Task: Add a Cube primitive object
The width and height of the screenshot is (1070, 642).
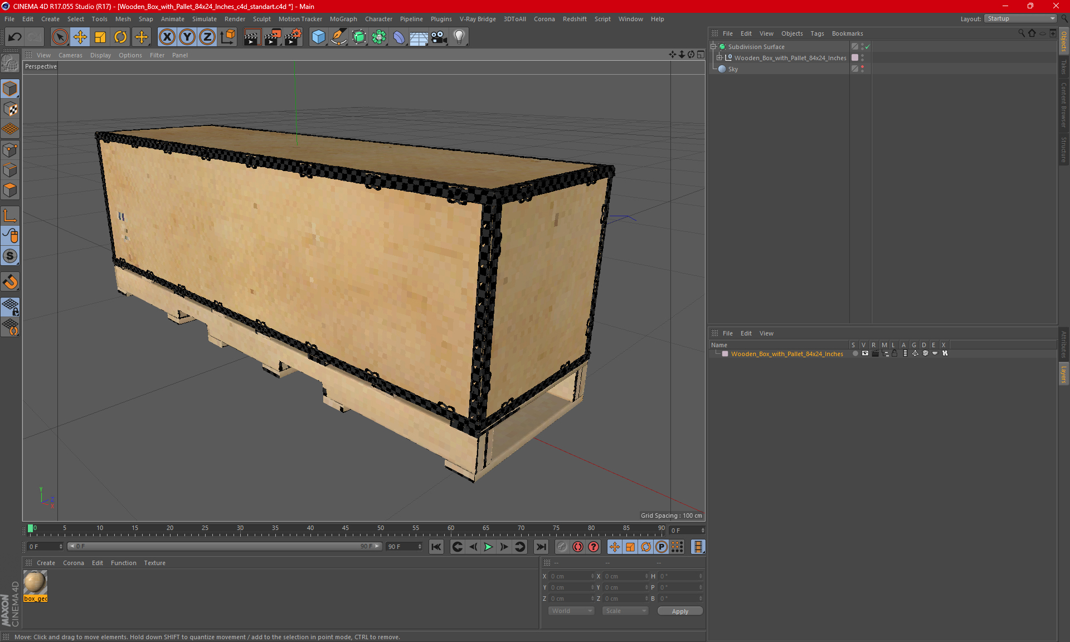Action: pyautogui.click(x=318, y=37)
